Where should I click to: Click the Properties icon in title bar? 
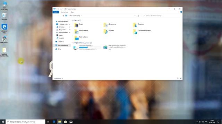pyautogui.click(x=58, y=9)
